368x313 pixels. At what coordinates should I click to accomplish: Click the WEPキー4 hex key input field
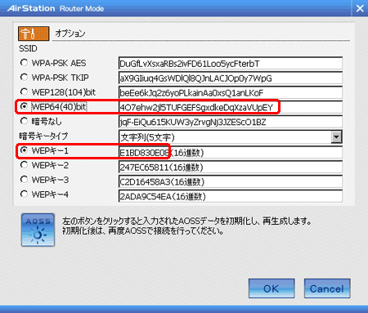231,196
